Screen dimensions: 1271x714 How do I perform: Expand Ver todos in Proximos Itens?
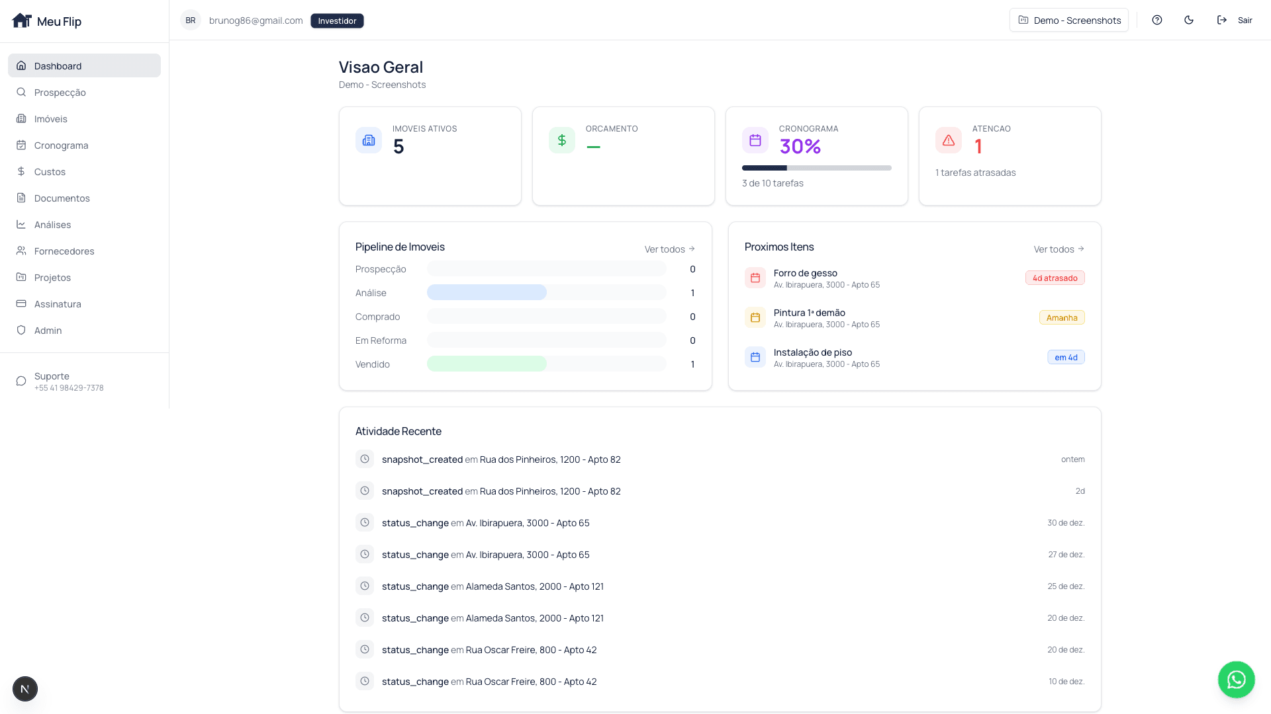(x=1058, y=249)
